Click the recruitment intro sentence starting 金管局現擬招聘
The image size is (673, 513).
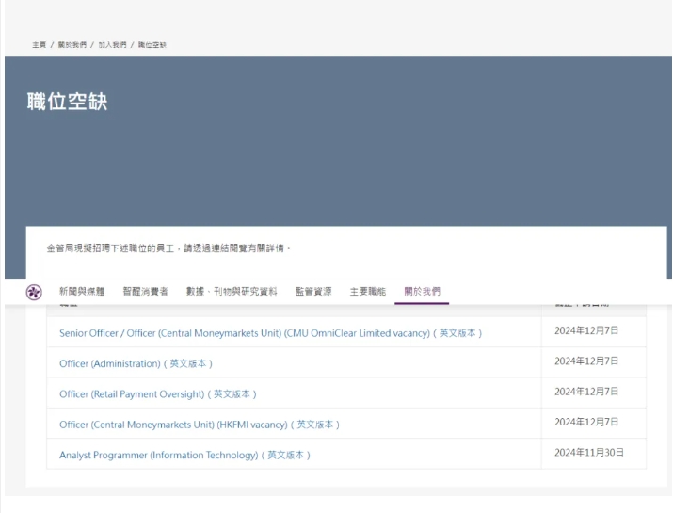coord(169,248)
